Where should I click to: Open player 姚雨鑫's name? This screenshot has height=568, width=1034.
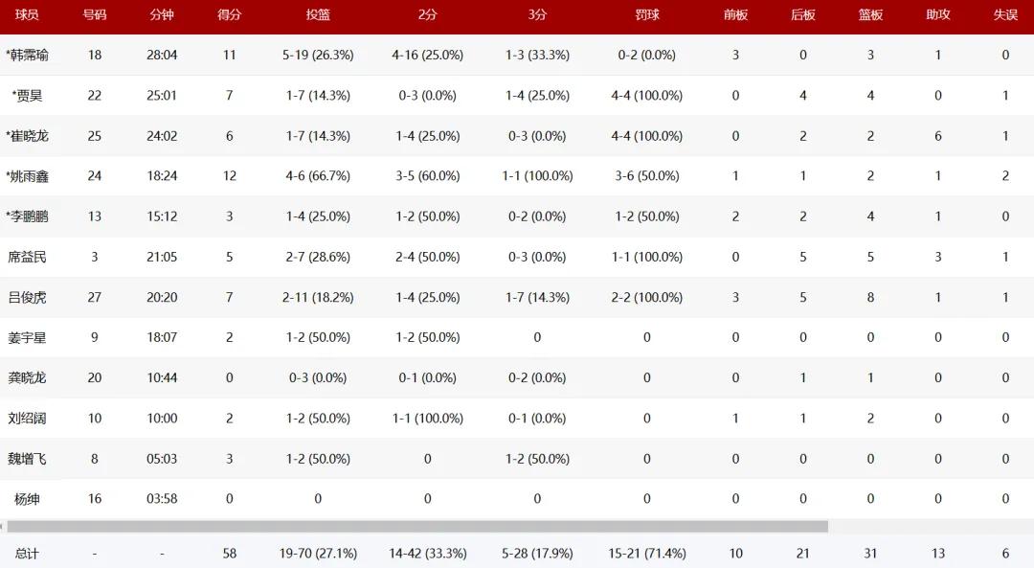tap(28, 176)
